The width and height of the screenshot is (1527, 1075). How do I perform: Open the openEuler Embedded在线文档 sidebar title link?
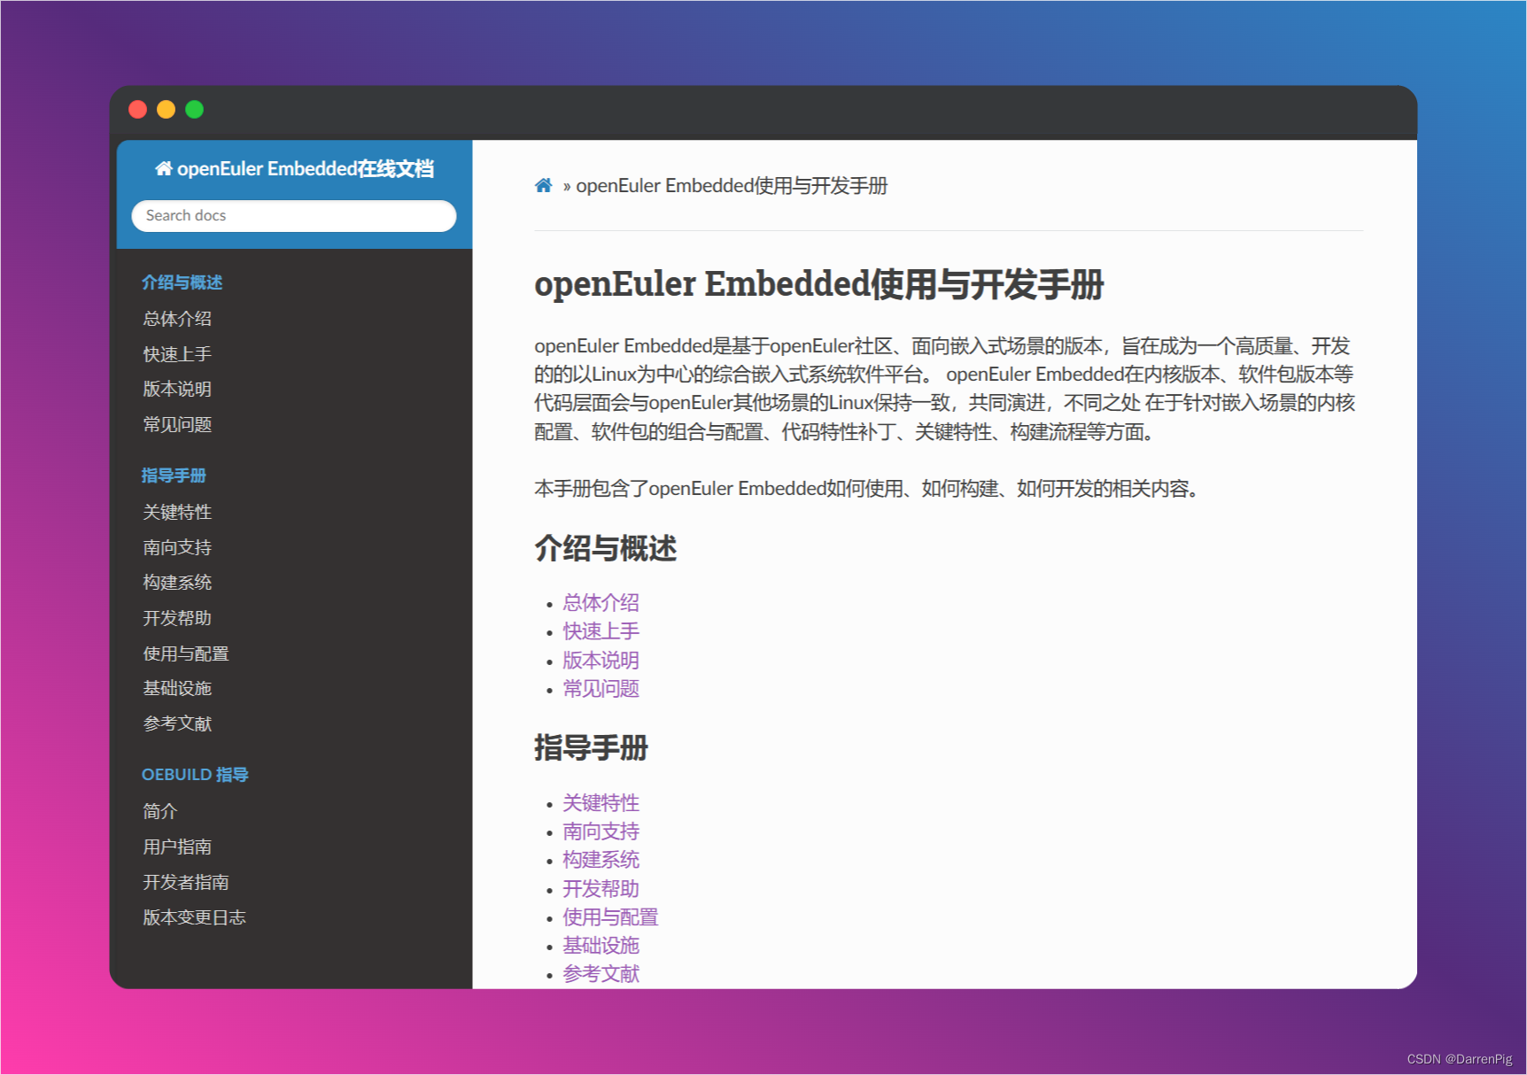pyautogui.click(x=294, y=168)
